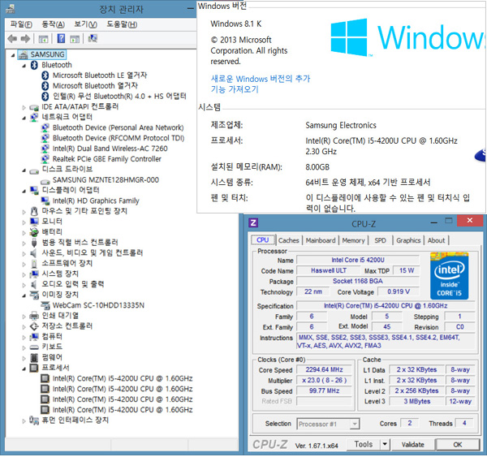Click the Tools button in CPU-Z
Screen dimensions: 487x457
click(364, 444)
